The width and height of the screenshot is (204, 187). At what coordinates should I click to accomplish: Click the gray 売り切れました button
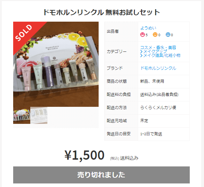(101, 175)
